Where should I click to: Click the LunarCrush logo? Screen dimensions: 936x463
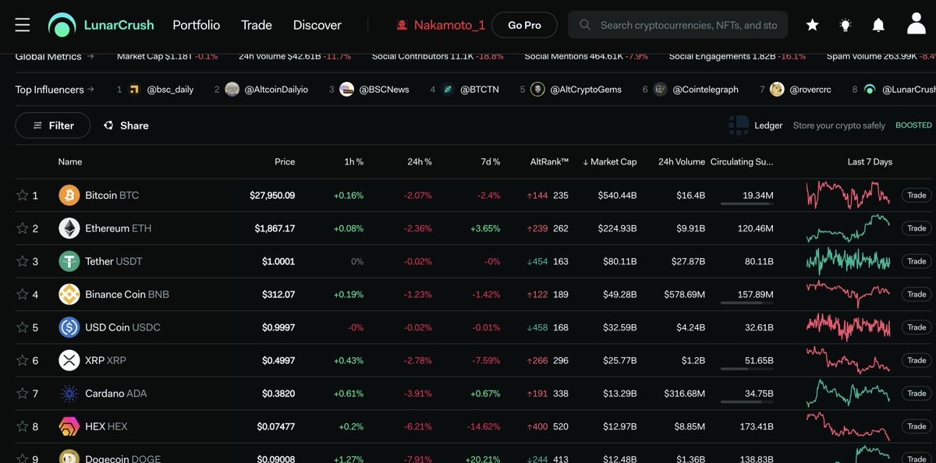tap(101, 25)
